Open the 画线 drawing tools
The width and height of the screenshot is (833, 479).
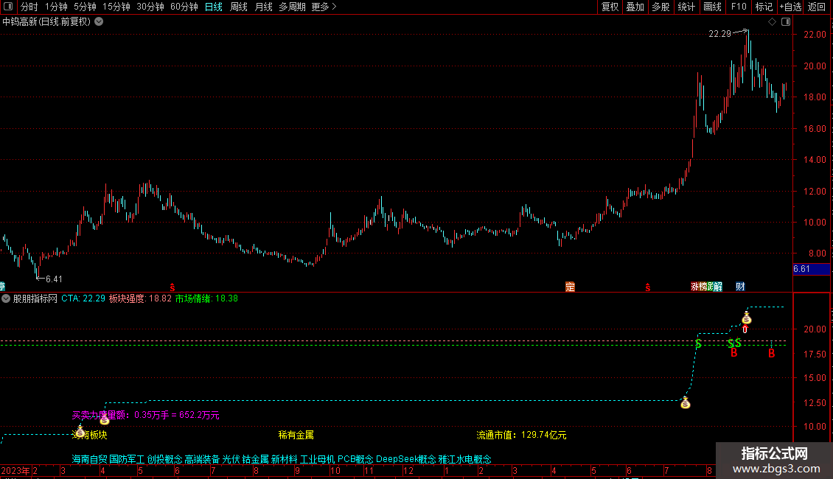pyautogui.click(x=712, y=7)
